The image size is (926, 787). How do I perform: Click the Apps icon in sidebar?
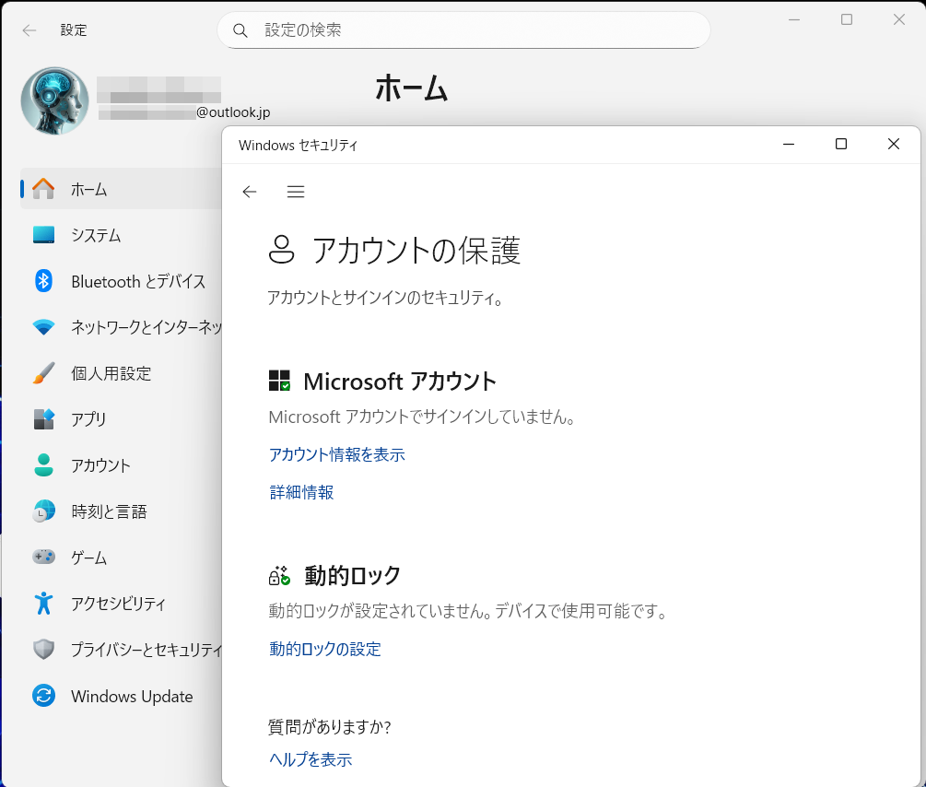click(43, 419)
